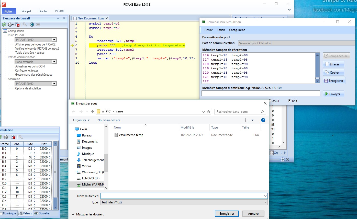Click the green refresh icon in L'espace de travail
Image resolution: width=357 pixels, height=219 pixels.
click(x=4, y=25)
